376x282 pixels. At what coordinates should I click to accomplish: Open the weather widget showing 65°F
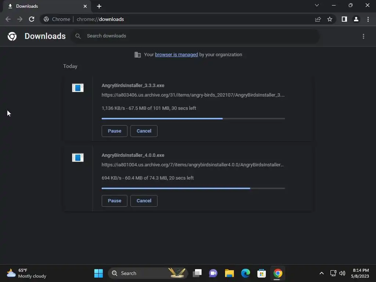tap(27, 273)
